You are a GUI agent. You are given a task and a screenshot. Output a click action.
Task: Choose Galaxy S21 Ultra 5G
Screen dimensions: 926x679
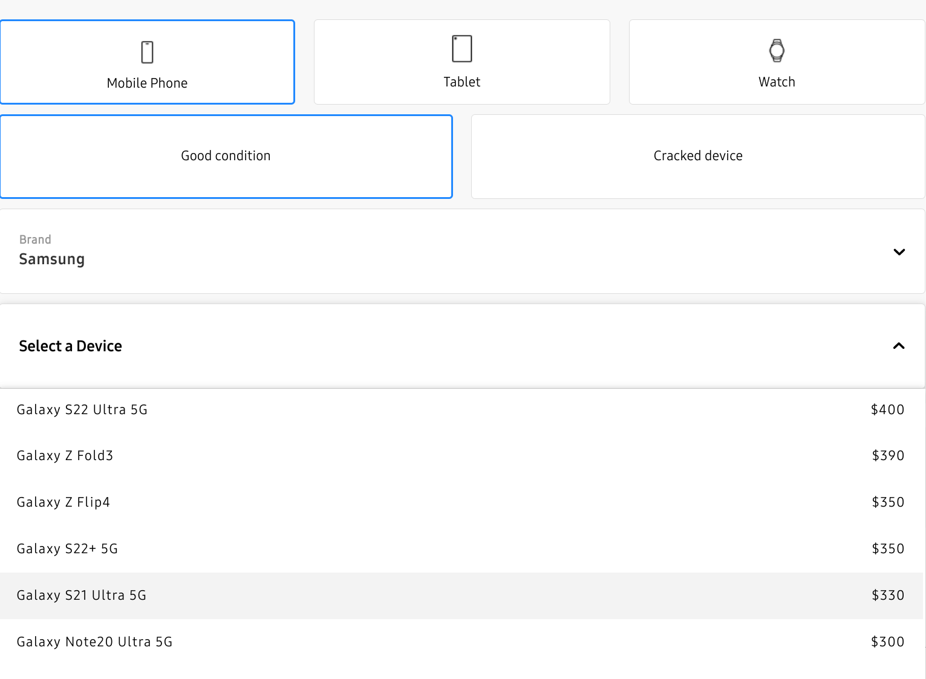(461, 596)
